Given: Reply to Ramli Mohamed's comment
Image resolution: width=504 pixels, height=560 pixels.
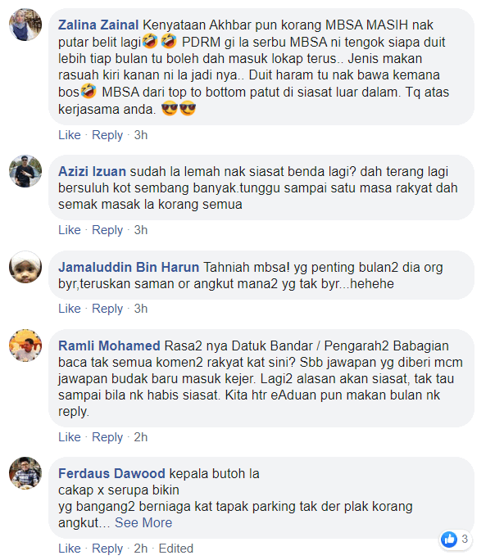Looking at the screenshot, I should (107, 437).
